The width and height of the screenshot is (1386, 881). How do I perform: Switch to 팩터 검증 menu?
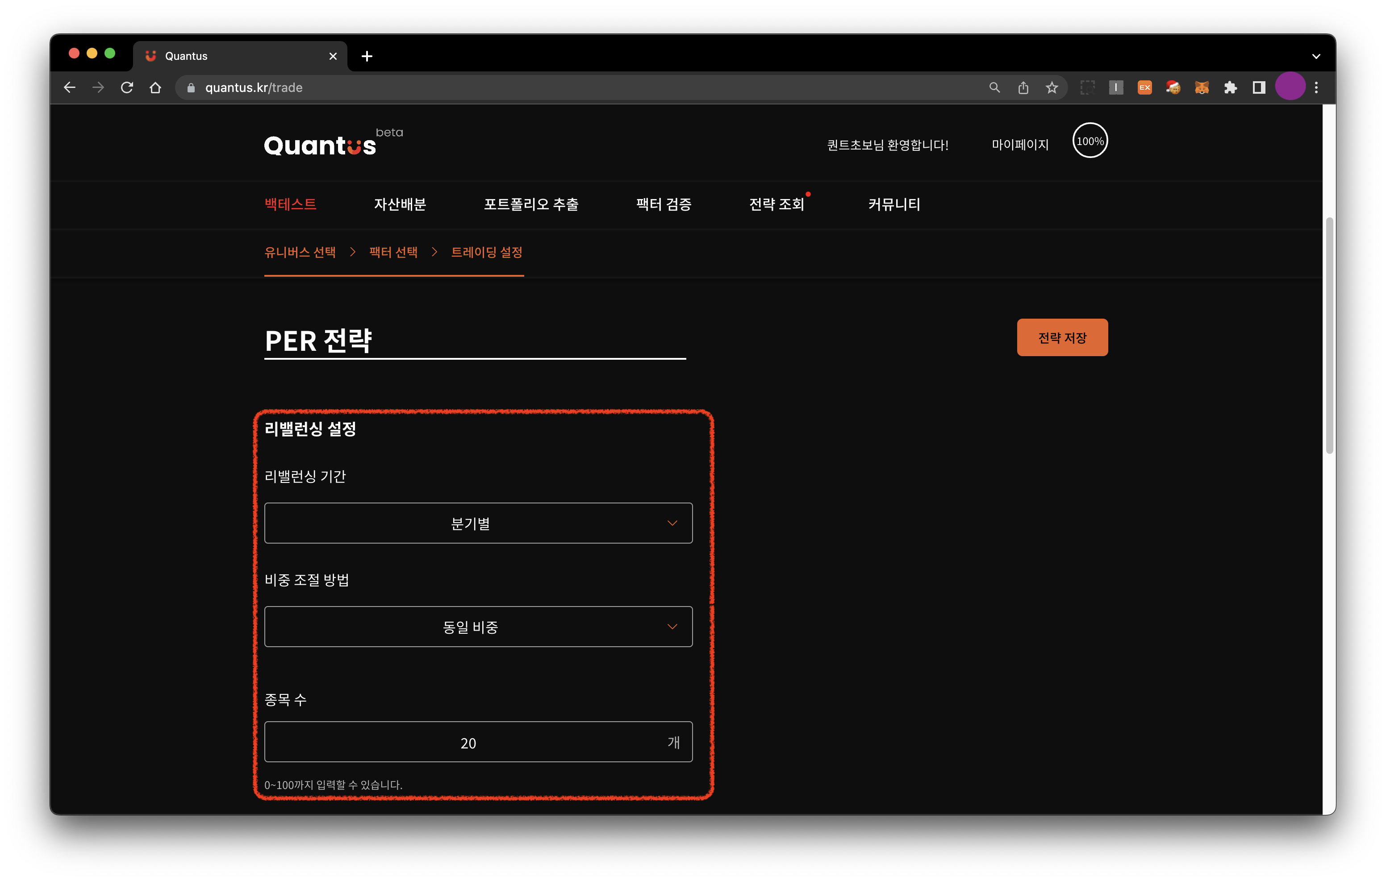pyautogui.click(x=663, y=204)
